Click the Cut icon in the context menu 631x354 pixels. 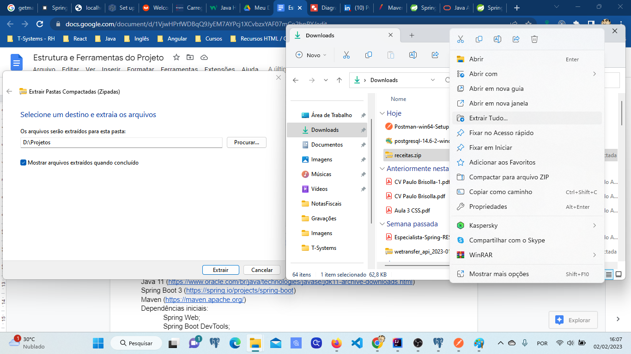460,39
